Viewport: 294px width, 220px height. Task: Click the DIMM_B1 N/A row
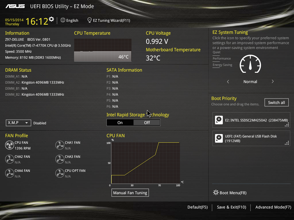tap(16, 88)
